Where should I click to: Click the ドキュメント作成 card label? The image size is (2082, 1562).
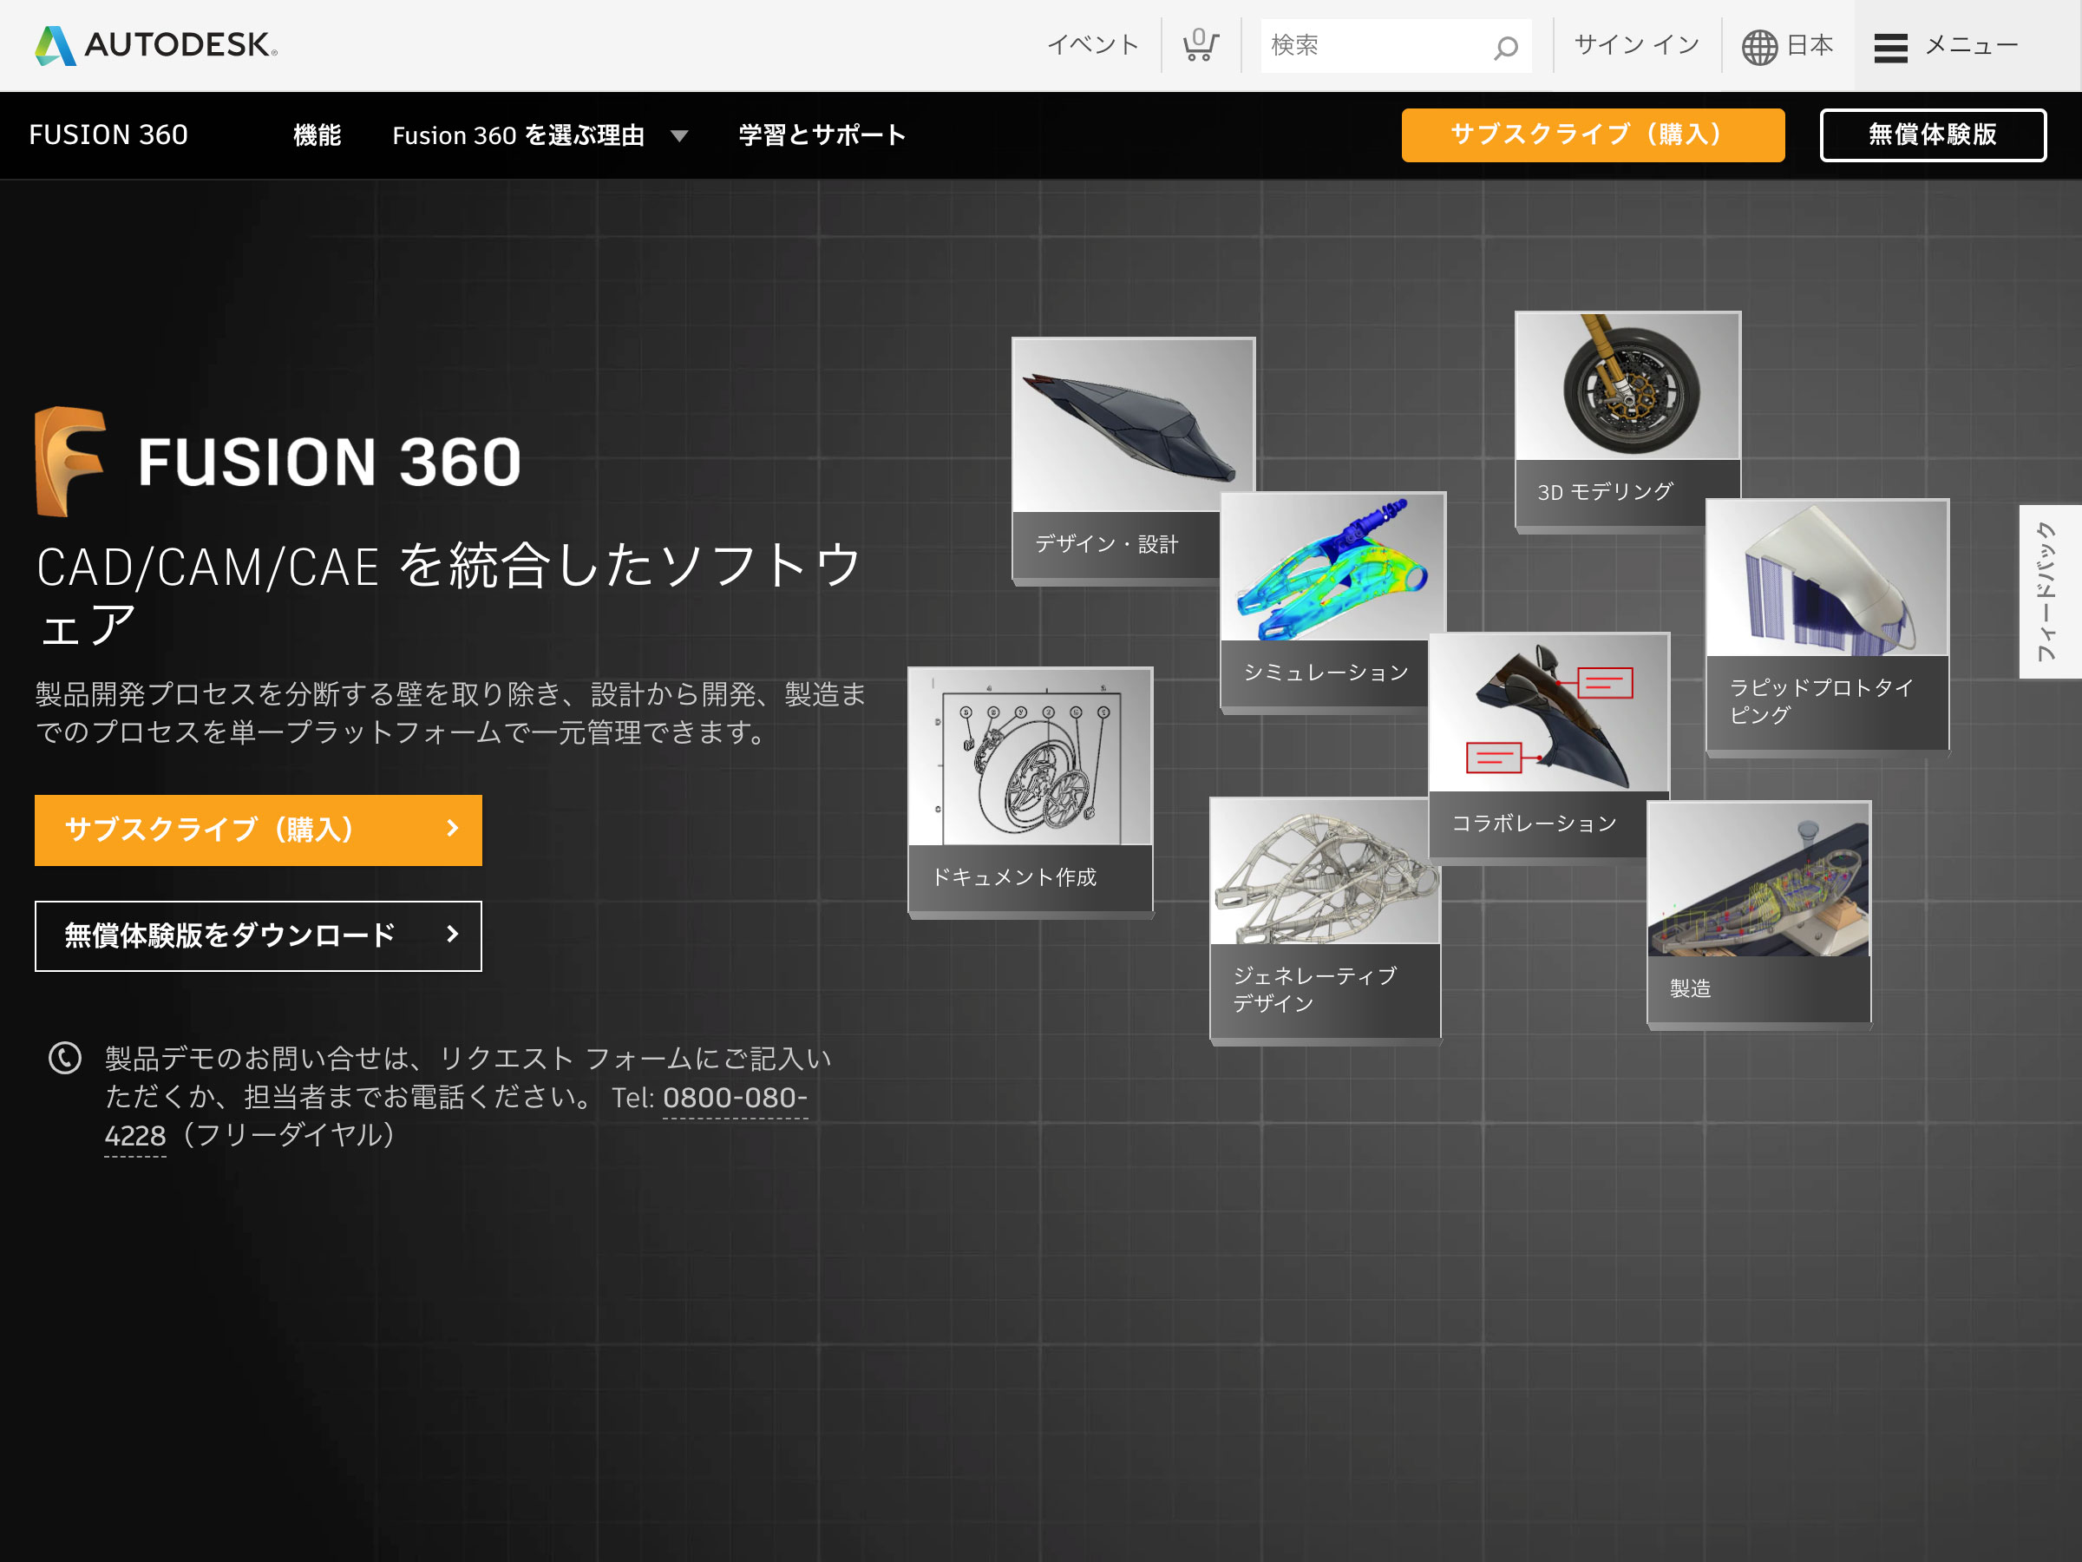tap(1014, 877)
